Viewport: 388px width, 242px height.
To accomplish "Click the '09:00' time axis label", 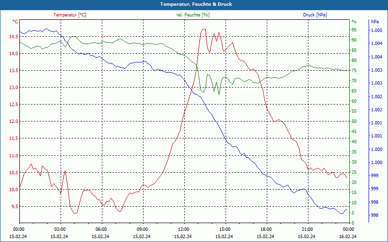I will pyautogui.click(x=142, y=229).
